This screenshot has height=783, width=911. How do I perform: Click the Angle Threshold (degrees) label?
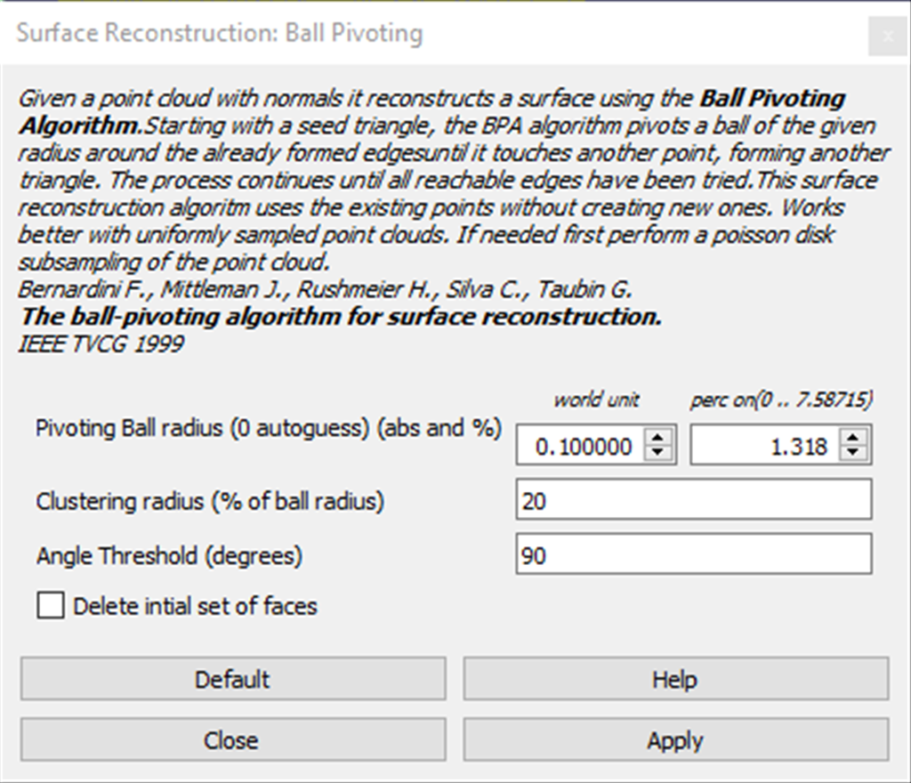pyautogui.click(x=169, y=556)
